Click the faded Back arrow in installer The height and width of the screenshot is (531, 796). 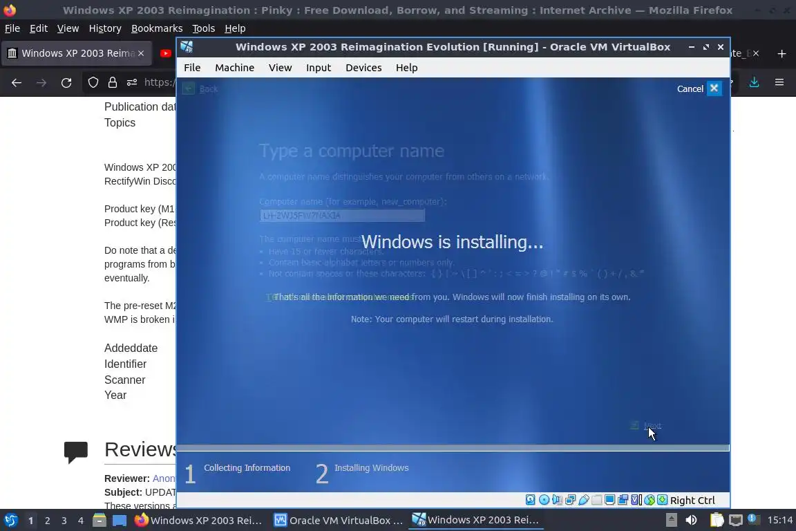[x=189, y=88]
